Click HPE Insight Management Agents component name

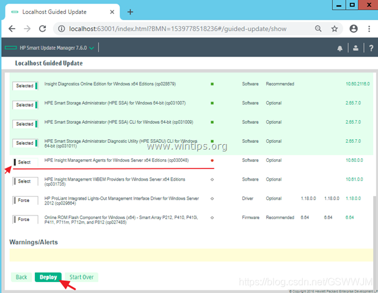117,160
